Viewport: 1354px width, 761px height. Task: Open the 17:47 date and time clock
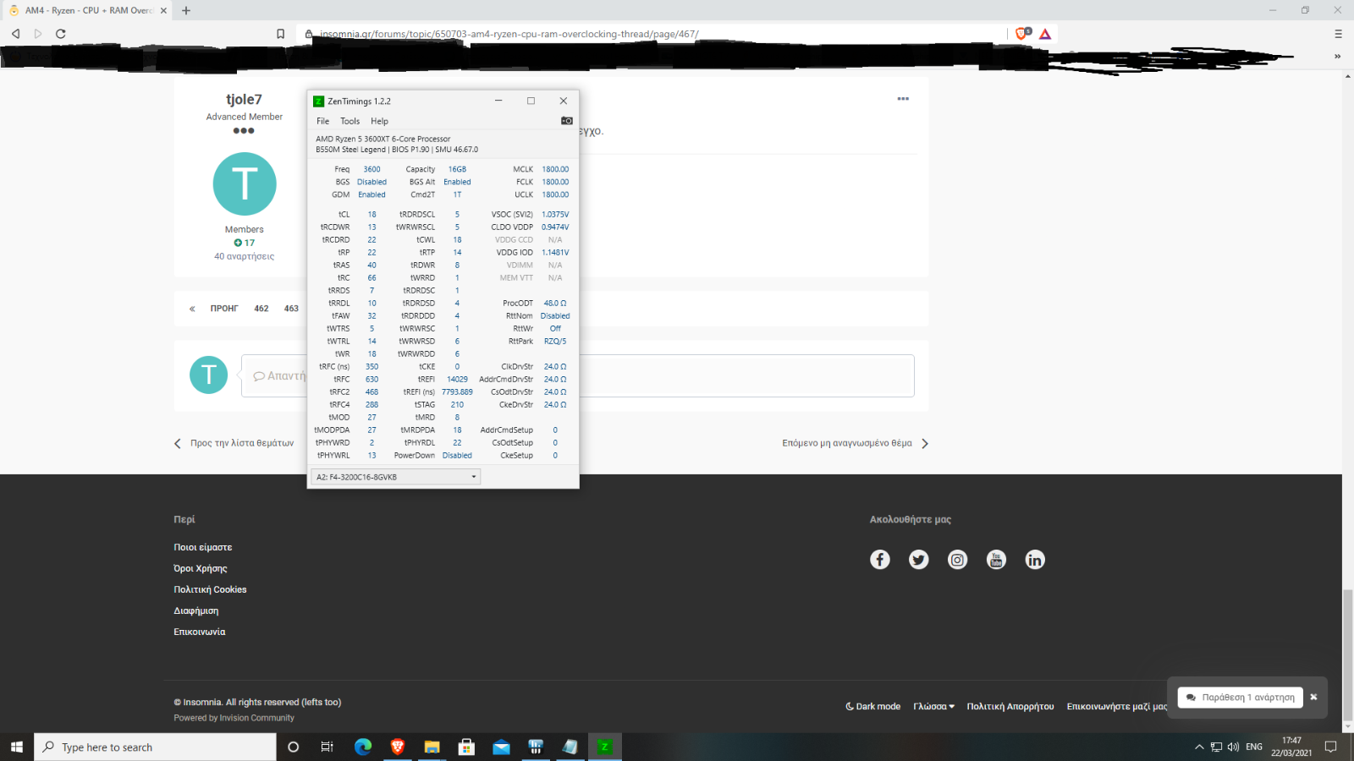[x=1291, y=747]
